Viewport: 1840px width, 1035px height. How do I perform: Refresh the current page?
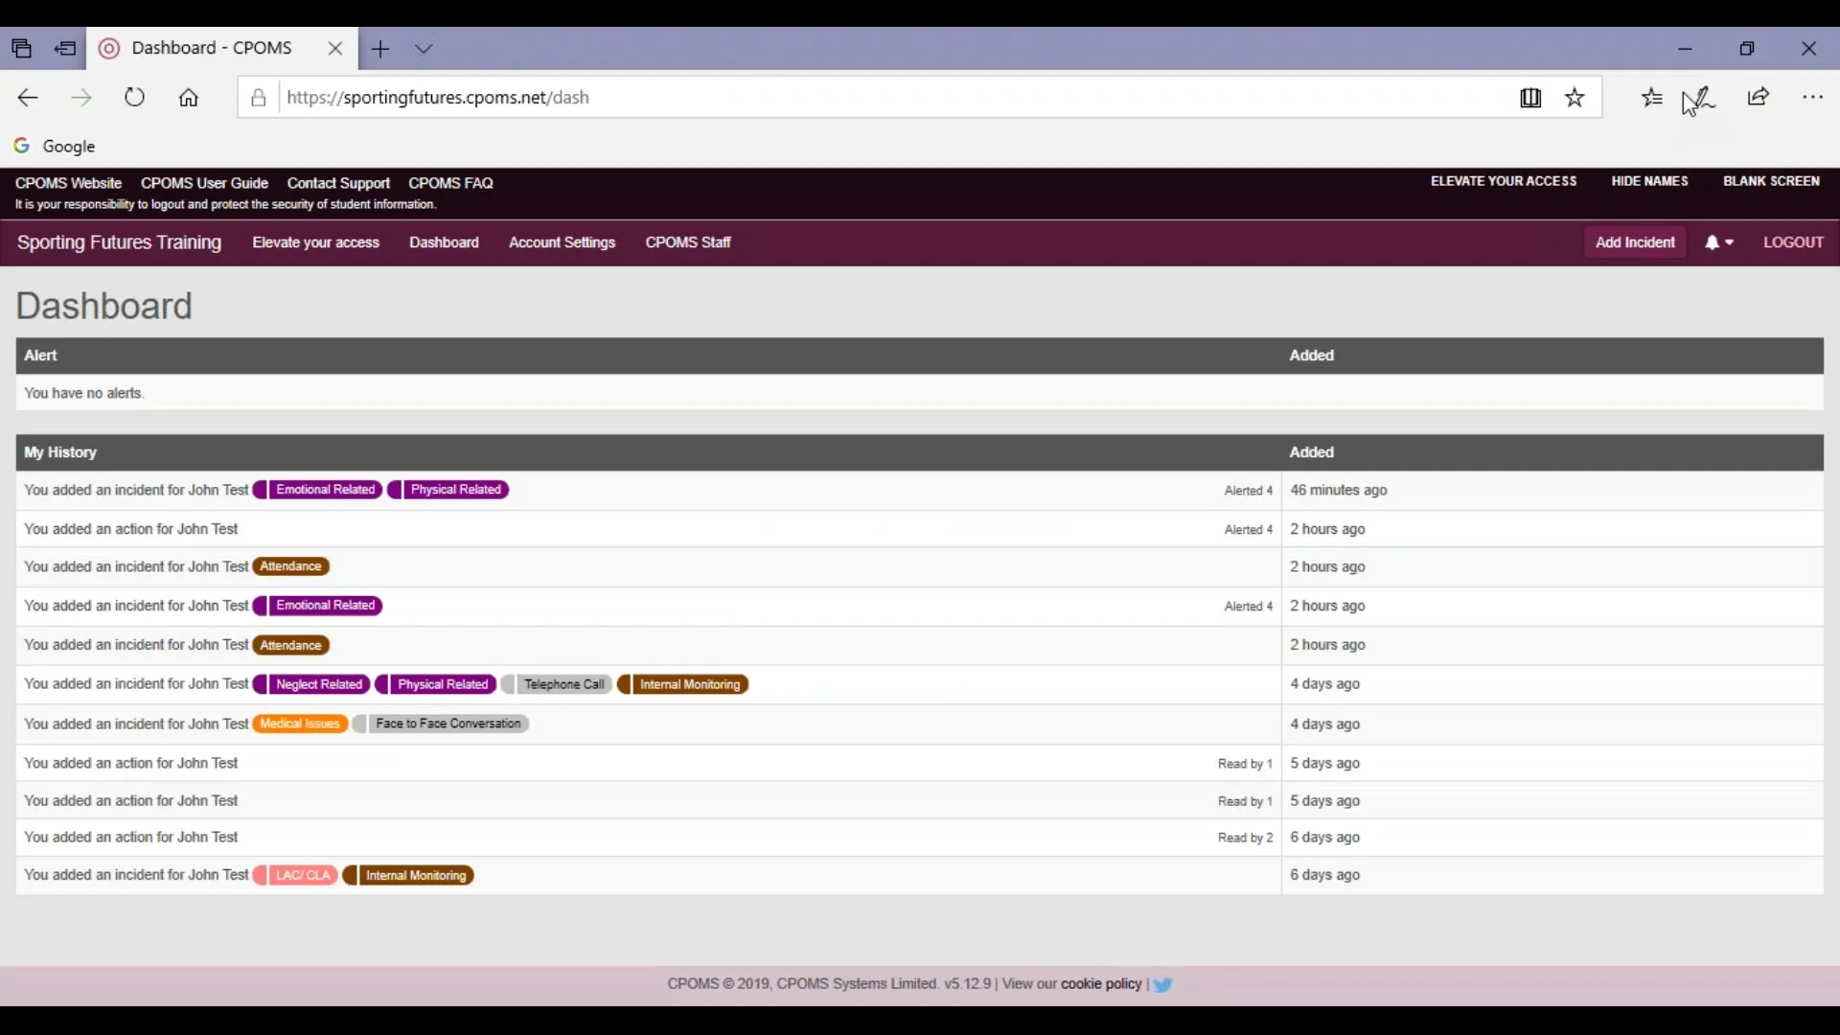tap(133, 97)
